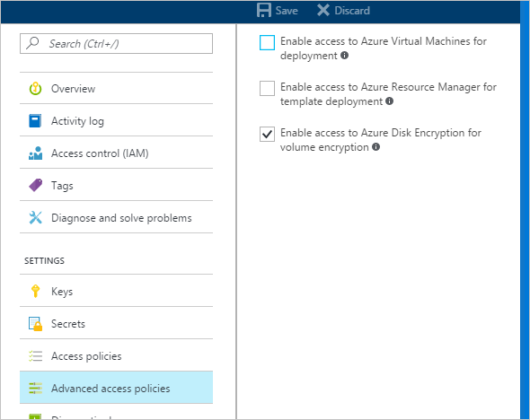Enable access to Azure Virtual Machines checkbox
This screenshot has height=420, width=530.
[267, 42]
